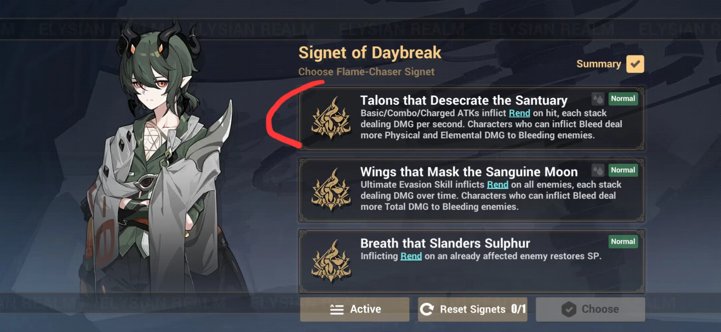Click the hexagon checkmark icon on Choose
The image size is (721, 332).
[569, 309]
